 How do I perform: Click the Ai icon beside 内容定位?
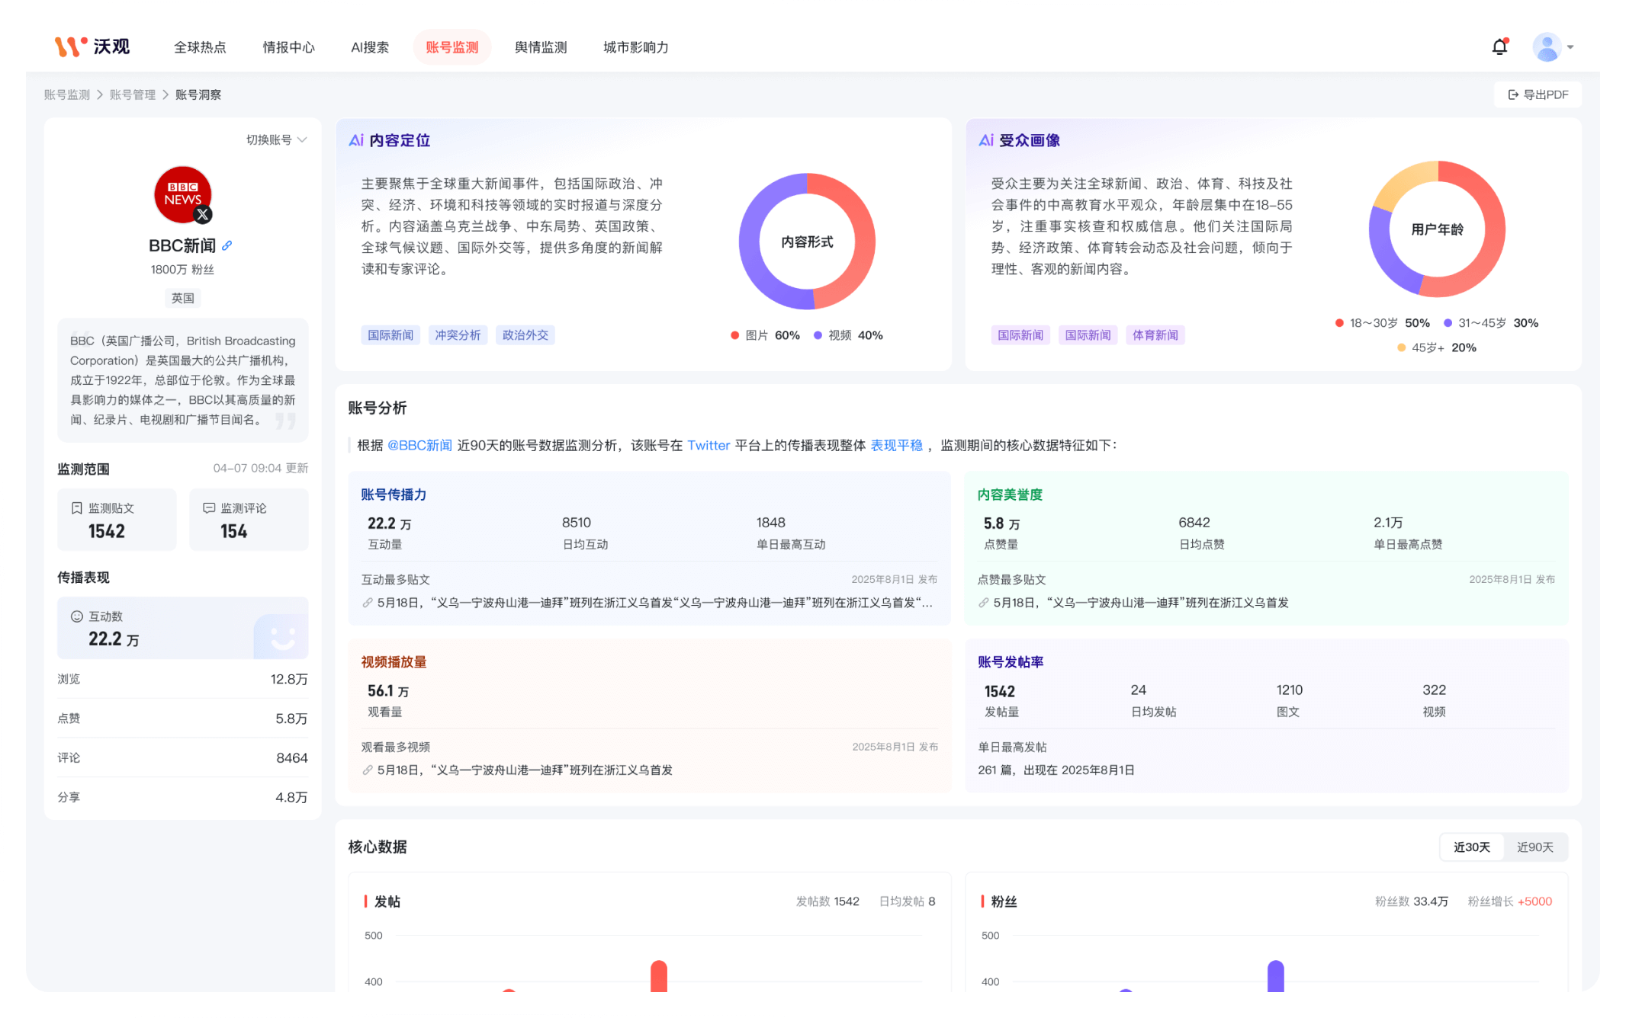coord(356,140)
